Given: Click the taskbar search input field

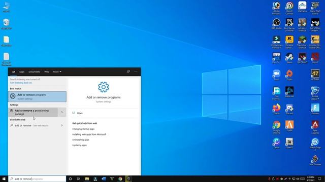Looking at the screenshot, I should click(37, 178).
